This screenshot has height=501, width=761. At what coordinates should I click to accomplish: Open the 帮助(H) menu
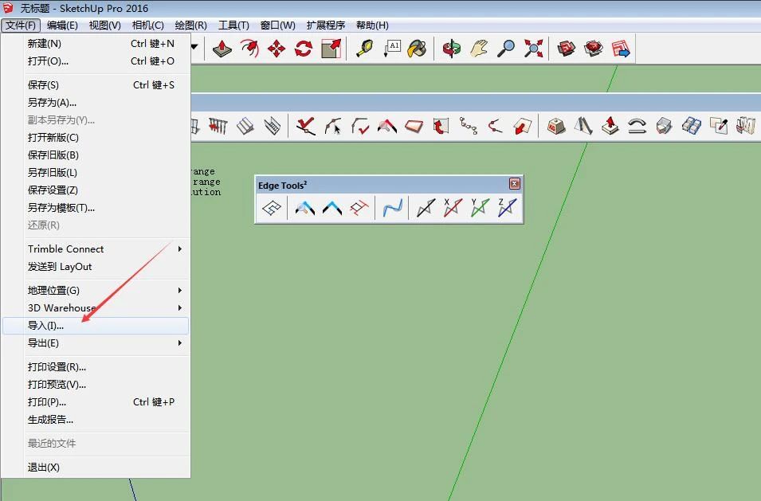pos(372,25)
